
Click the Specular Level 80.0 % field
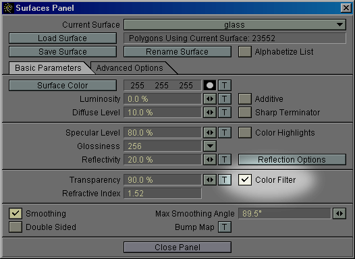pos(163,133)
